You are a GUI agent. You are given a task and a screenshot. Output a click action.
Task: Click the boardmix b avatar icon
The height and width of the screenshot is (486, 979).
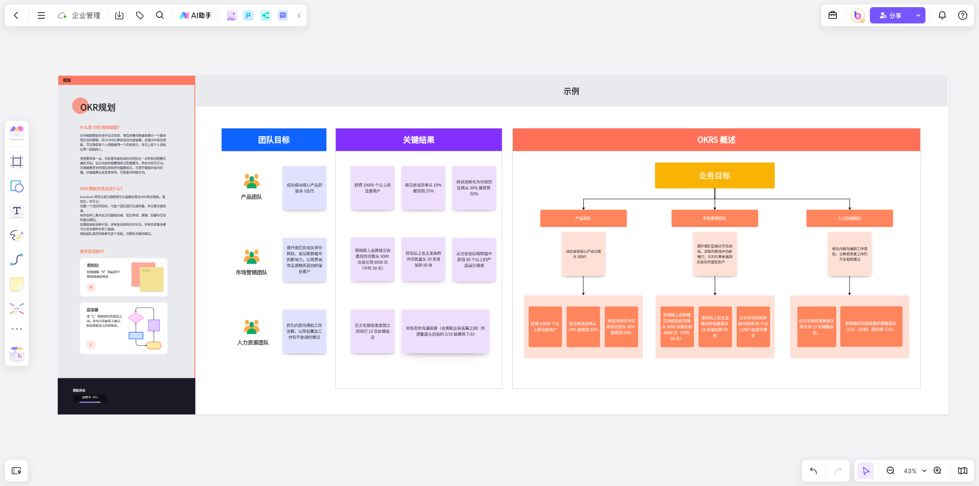858,15
